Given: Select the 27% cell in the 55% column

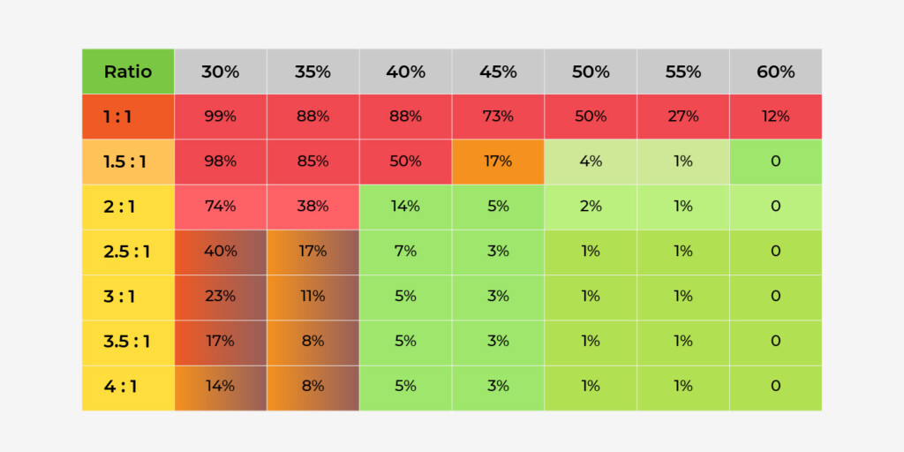Looking at the screenshot, I should (682, 117).
